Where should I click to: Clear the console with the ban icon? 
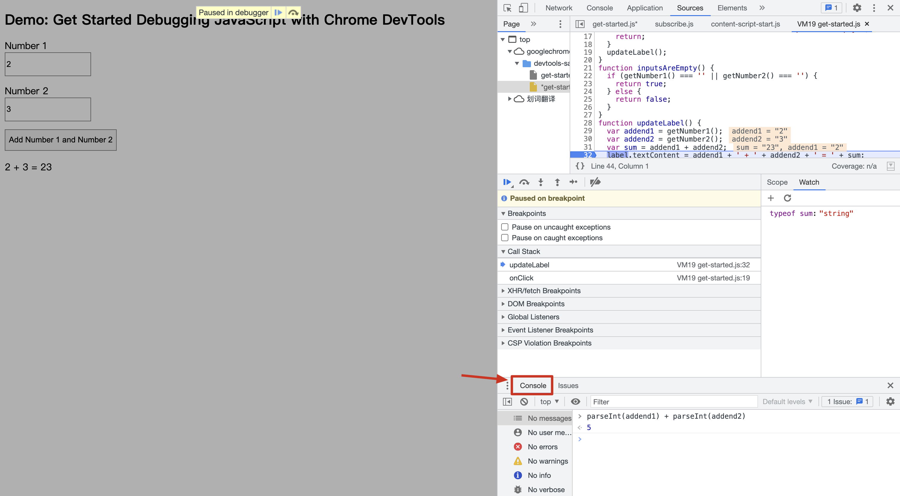(x=524, y=402)
